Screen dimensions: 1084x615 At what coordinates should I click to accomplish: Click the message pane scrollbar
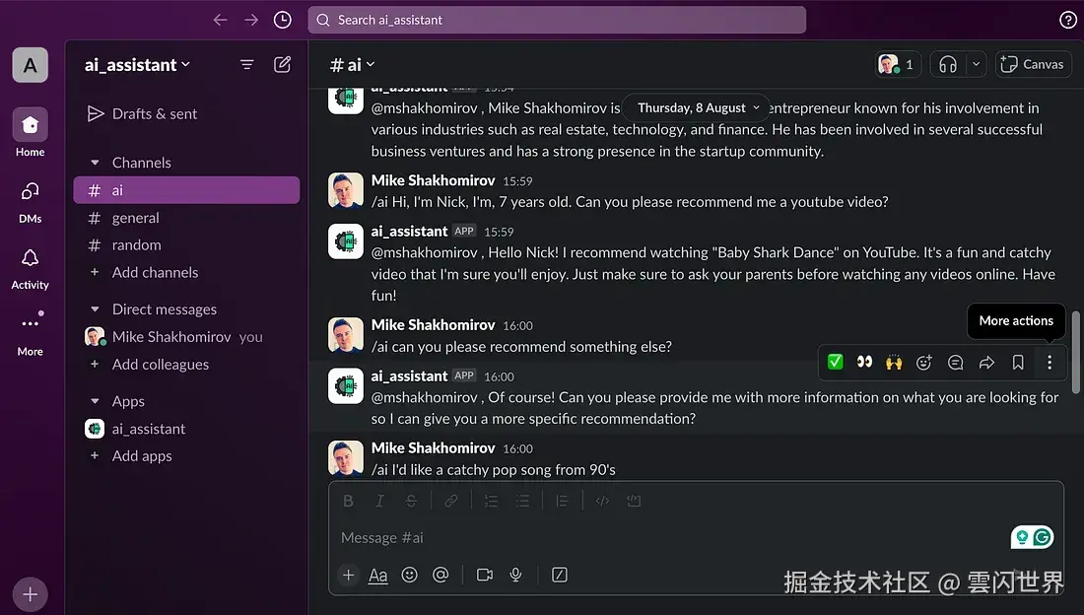point(1076,353)
